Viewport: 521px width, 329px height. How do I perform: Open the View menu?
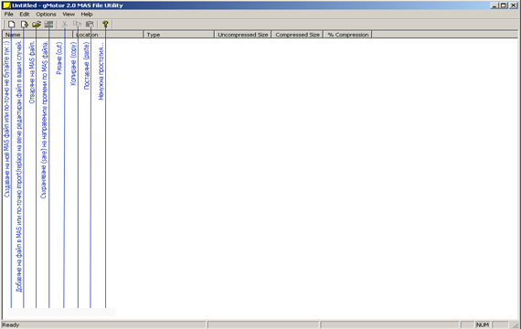point(69,15)
